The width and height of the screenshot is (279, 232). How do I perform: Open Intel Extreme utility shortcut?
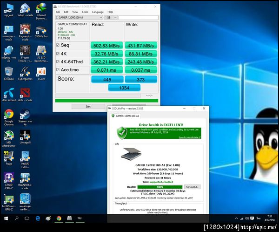25,160
